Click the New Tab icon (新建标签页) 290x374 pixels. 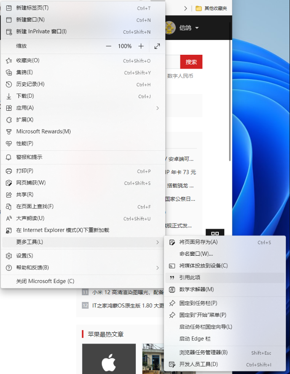point(9,8)
